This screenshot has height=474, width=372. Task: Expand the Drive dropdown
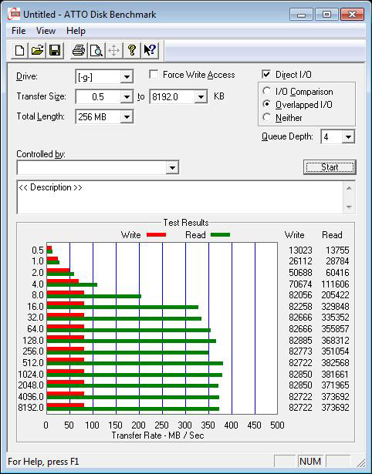(x=127, y=77)
